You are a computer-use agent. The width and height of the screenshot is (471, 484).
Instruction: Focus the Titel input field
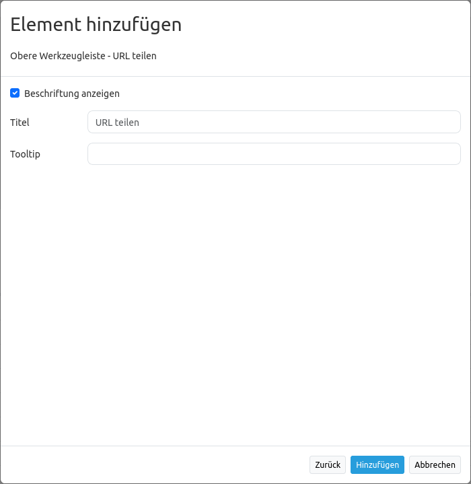[x=274, y=122]
